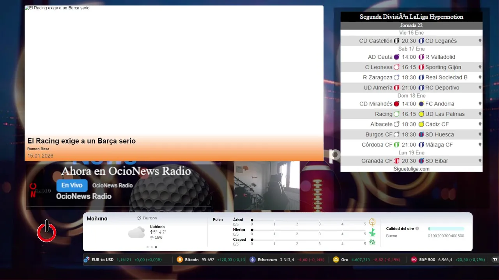Image resolution: width=499 pixels, height=280 pixels.
Task: Click the FC Andorra team badge
Action: (x=421, y=104)
